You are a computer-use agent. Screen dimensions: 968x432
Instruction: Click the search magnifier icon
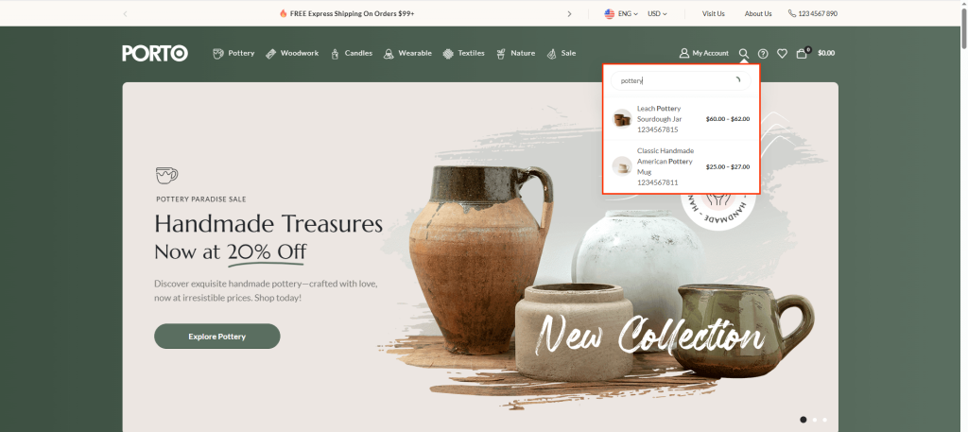[744, 54]
